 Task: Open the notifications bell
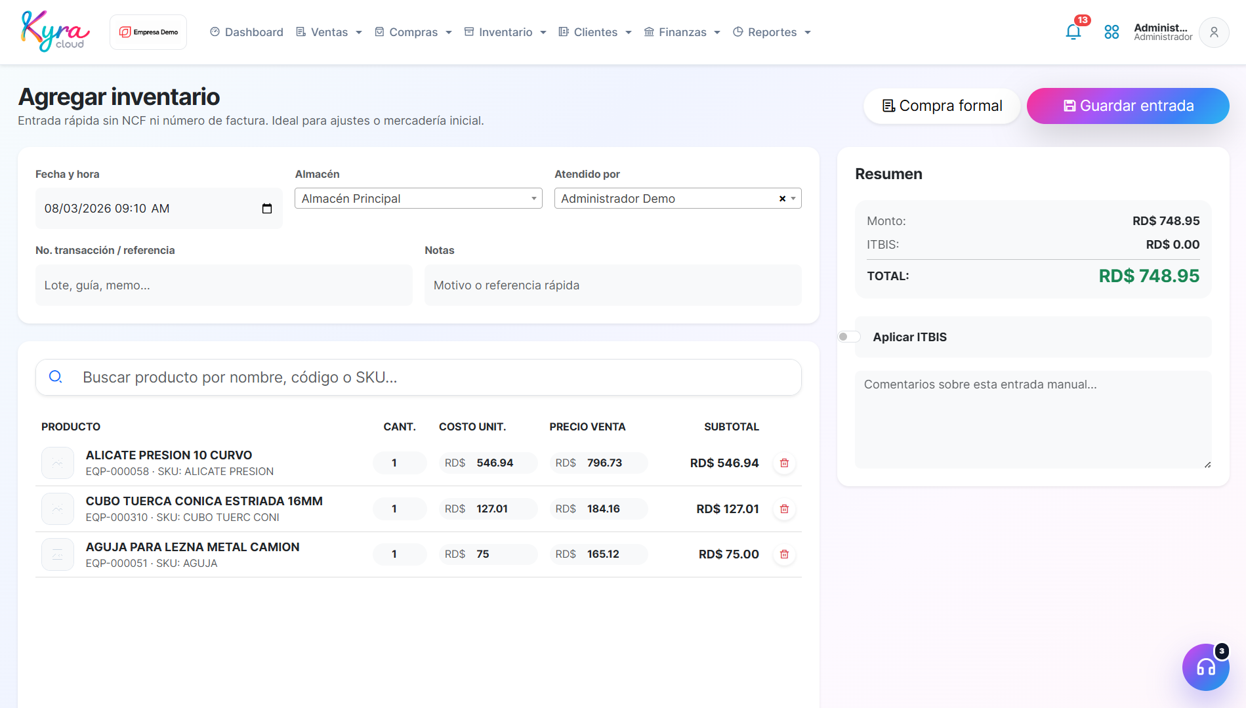point(1073,31)
